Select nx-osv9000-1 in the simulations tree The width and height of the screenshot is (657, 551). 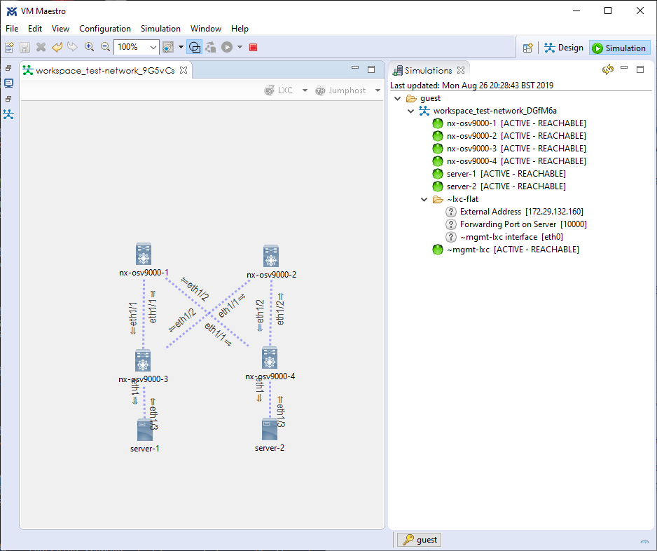click(509, 123)
